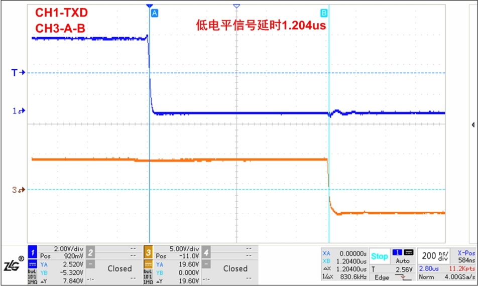The height and width of the screenshot is (286, 479).
Task: Click the channel 2 coupling icon
Action: 90,264
